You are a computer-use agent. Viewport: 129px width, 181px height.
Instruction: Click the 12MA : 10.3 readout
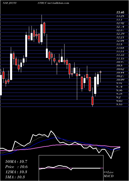(16, 172)
